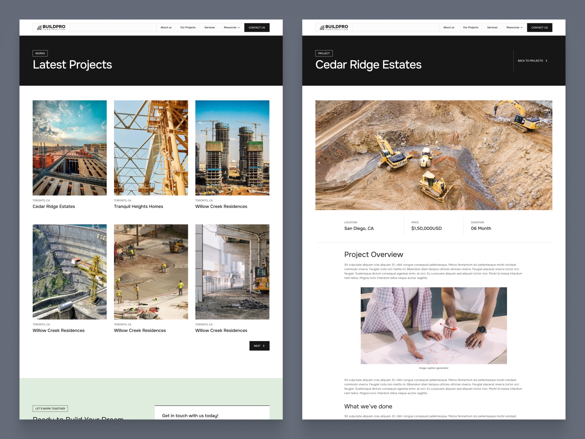
Task: Expand Resources dropdown on the left page
Action: point(232,27)
